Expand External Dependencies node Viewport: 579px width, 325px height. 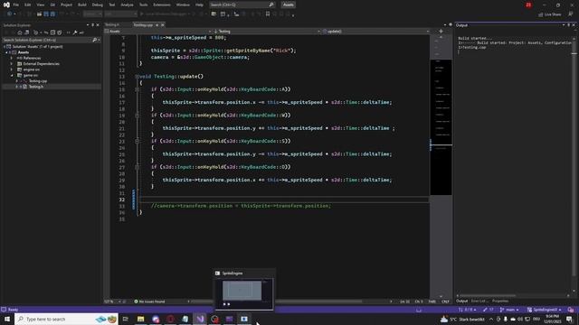(12, 64)
